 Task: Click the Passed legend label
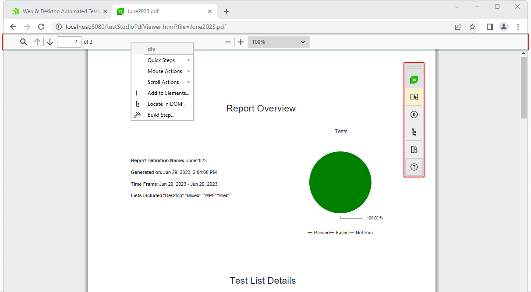pyautogui.click(x=322, y=233)
